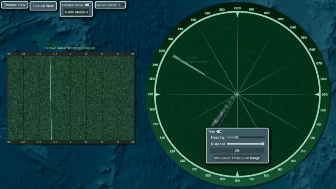Open Audio Analysis
Screen dimensions: 336x189
[x=76, y=12]
